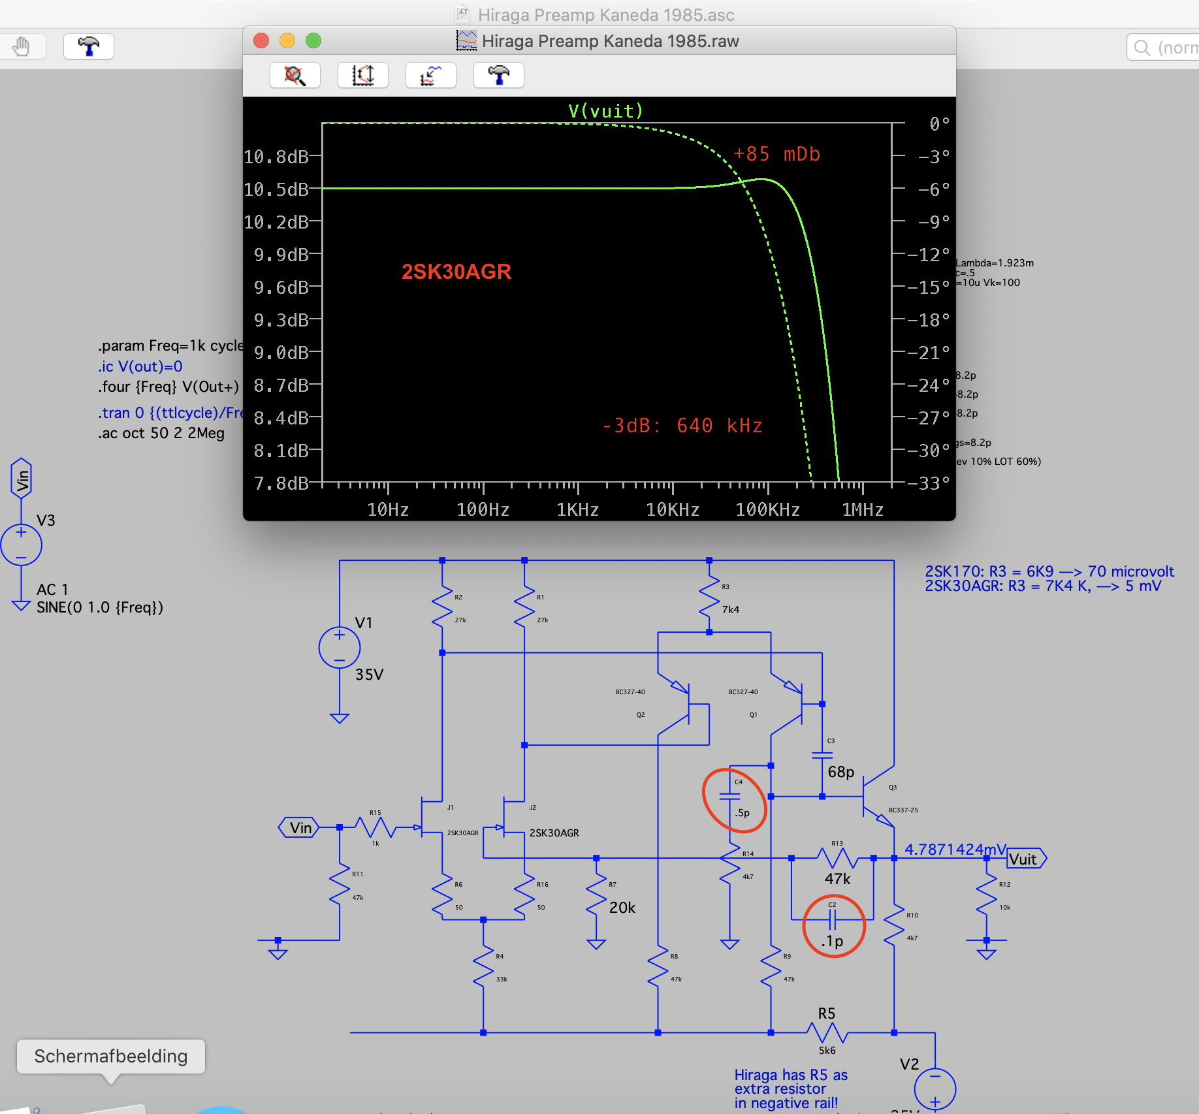
Task: Select resistor R6 50
Action: pyautogui.click(x=442, y=895)
